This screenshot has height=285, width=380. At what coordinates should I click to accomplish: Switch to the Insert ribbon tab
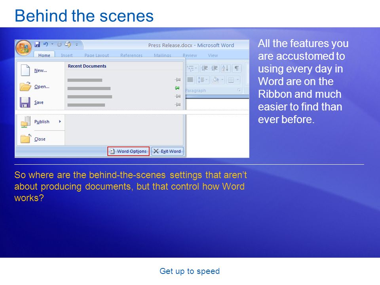pyautogui.click(x=66, y=55)
